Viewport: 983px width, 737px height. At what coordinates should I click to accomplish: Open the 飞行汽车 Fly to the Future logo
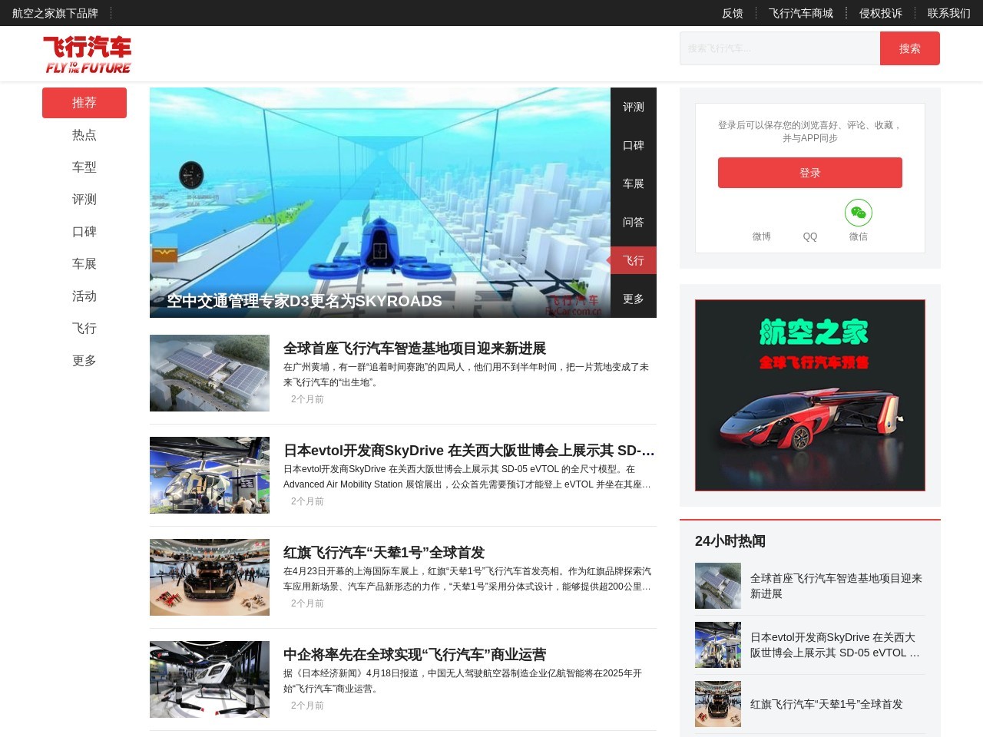(88, 55)
